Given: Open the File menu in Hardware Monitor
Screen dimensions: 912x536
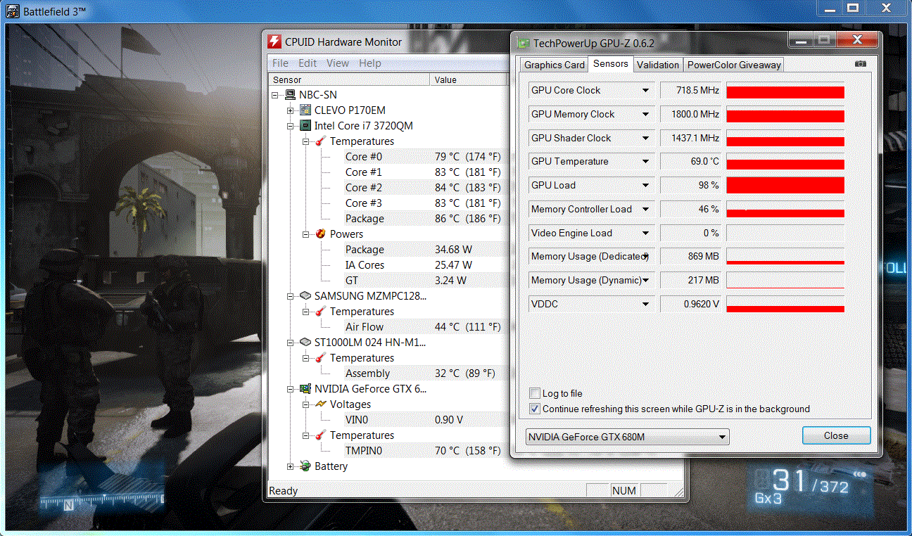Looking at the screenshot, I should click(x=279, y=63).
